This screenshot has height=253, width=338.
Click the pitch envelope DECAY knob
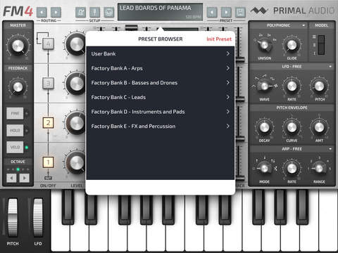click(264, 127)
